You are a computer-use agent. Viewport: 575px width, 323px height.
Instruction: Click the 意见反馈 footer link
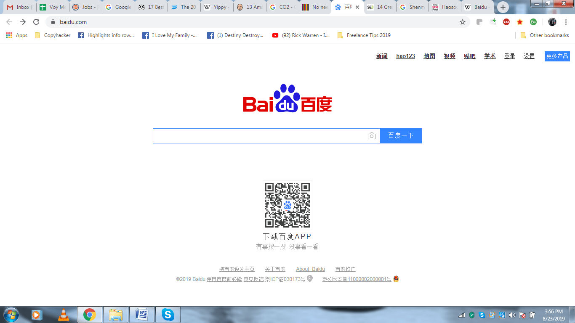click(253, 279)
